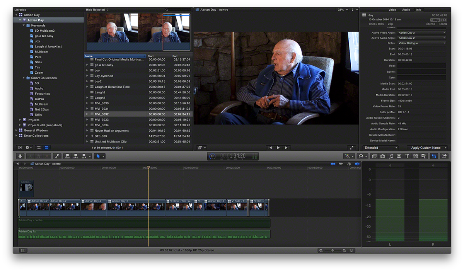Select the Laugh at breakfast keyword collection
Image resolution: width=464 pixels, height=272 pixels.
point(48,46)
